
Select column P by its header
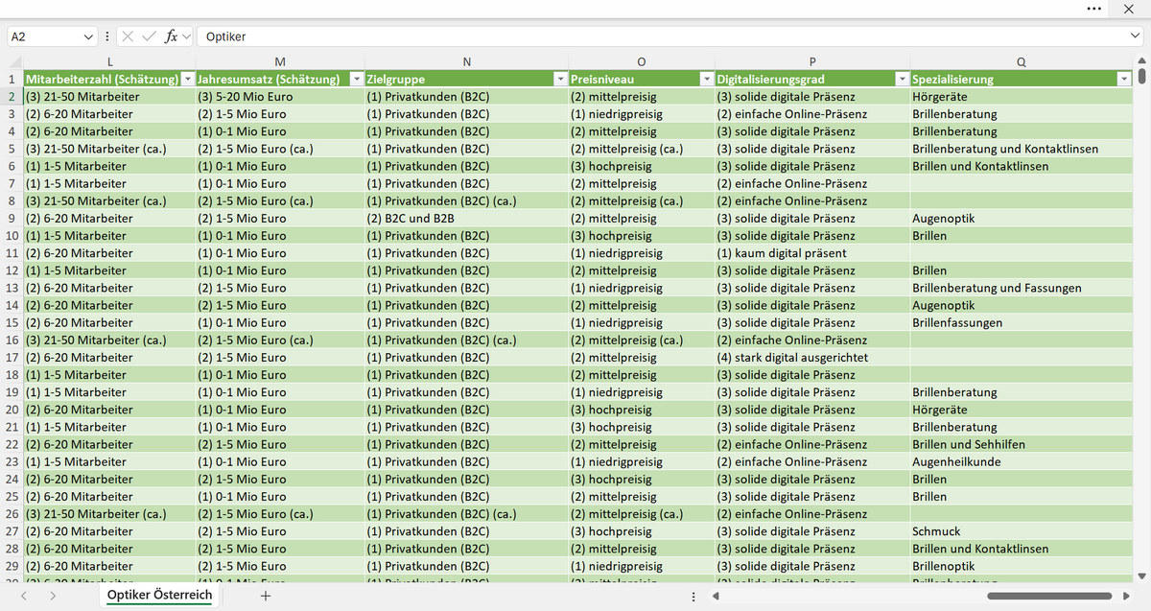pos(812,62)
